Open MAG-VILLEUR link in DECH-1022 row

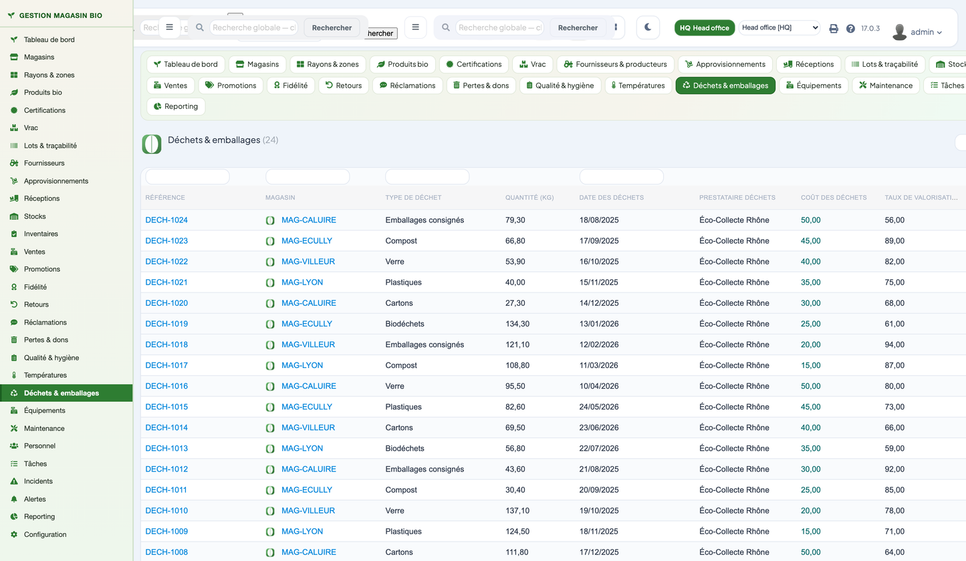pyautogui.click(x=308, y=261)
